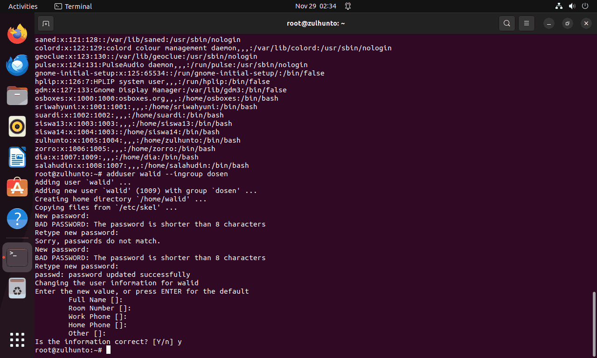This screenshot has width=597, height=358.
Task: Open the Trash from the dock
Action: (17, 288)
